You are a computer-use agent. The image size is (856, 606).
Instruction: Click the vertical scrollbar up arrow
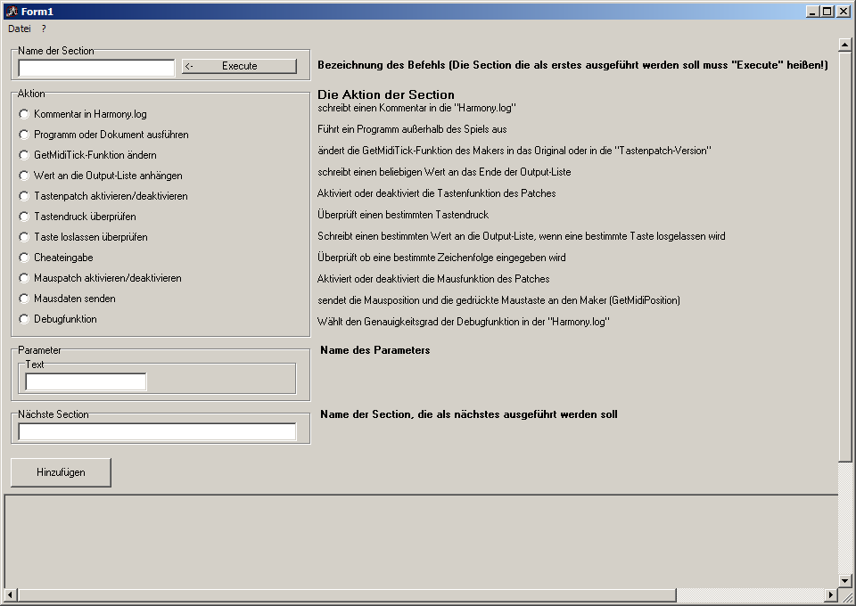[844, 44]
